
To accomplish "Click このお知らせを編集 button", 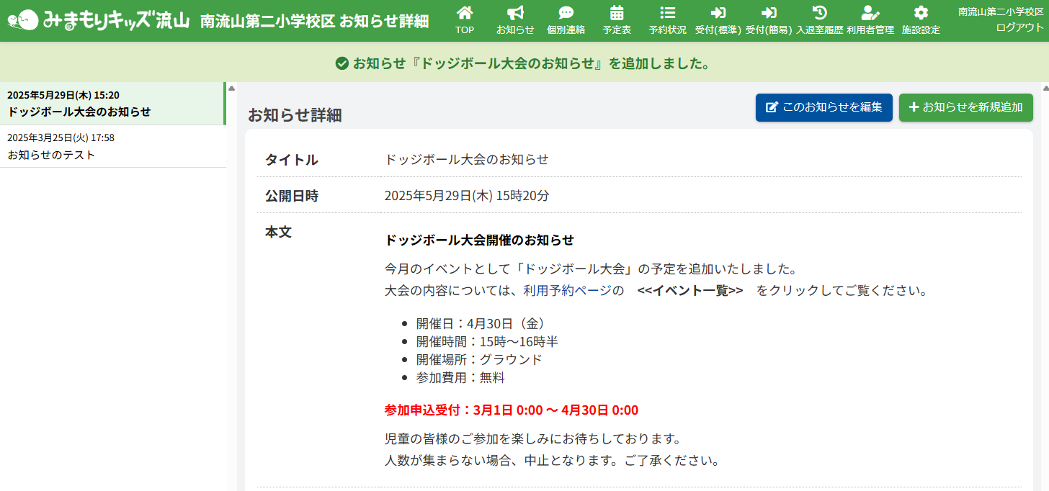I will 823,107.
